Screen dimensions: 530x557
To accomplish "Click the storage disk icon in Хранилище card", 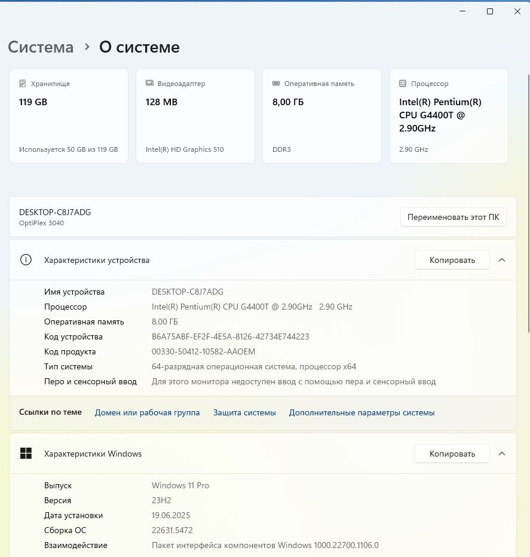I will [x=22, y=84].
